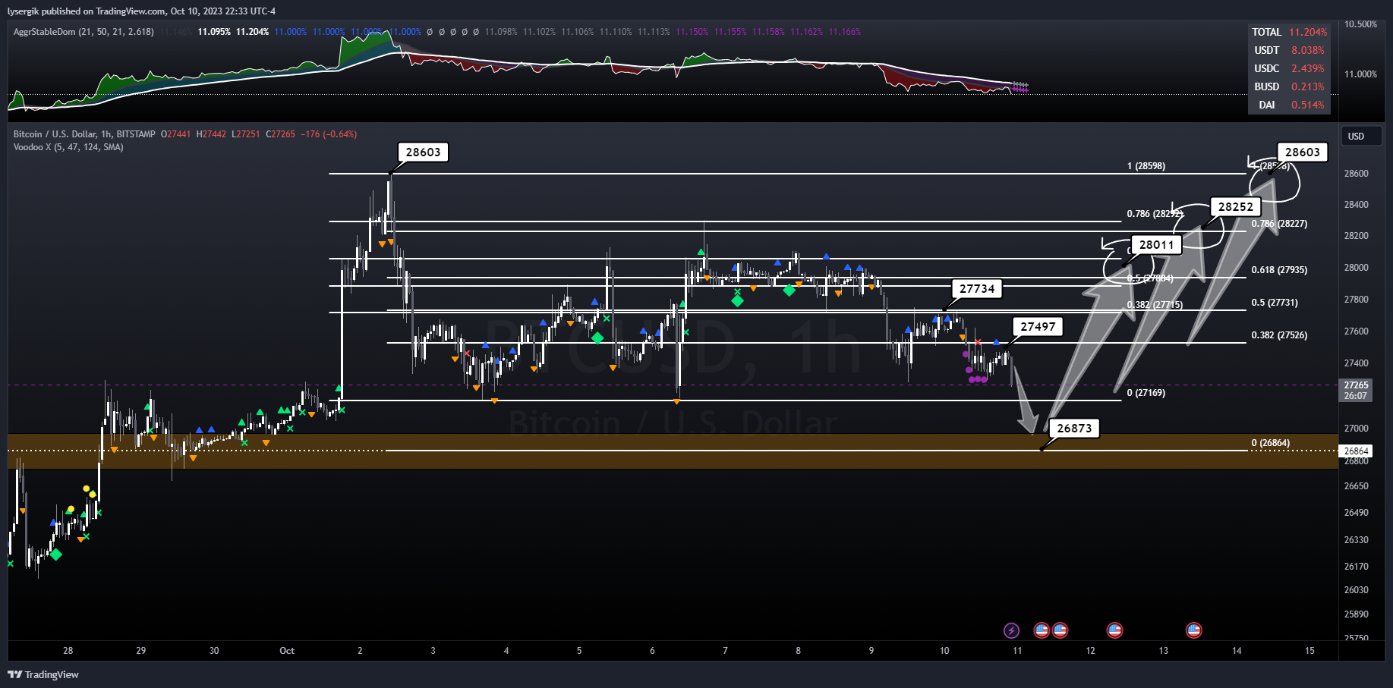Open the USD currency selector on the price axis
Image resolution: width=1393 pixels, height=688 pixels.
[1362, 137]
